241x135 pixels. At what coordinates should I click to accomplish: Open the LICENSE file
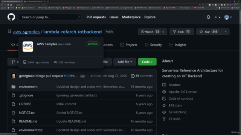click(25, 104)
